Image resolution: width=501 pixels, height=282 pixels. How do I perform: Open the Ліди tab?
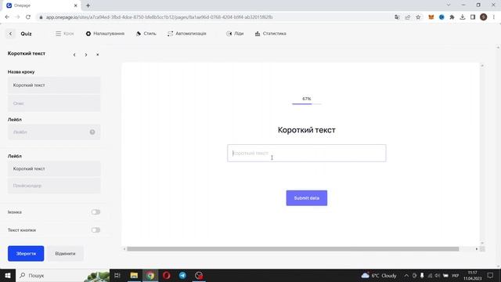coord(235,34)
